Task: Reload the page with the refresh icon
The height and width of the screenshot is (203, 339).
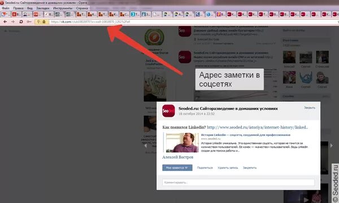Action: [x=21, y=21]
